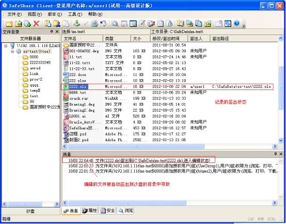Viewport: 286px width, 224px height.
Task: Open the 工具 menu
Action: pos(75,14)
